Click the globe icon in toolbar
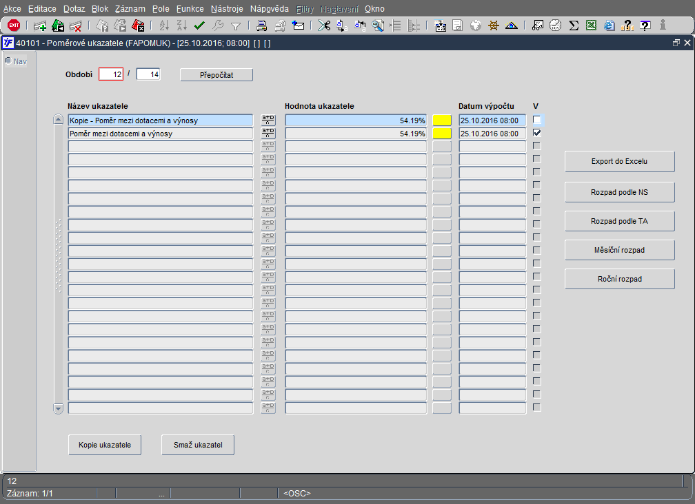The image size is (695, 504). pyautogui.click(x=476, y=25)
